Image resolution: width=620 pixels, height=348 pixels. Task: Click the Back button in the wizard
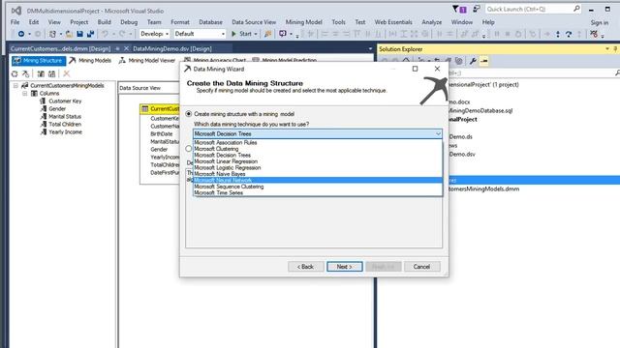(306, 267)
